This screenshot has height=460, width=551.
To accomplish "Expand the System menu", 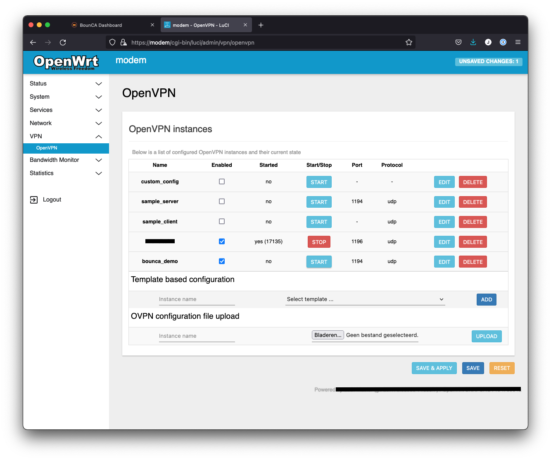I will (x=66, y=97).
